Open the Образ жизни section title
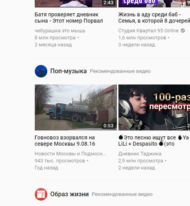190x206 pixels. 69,194
